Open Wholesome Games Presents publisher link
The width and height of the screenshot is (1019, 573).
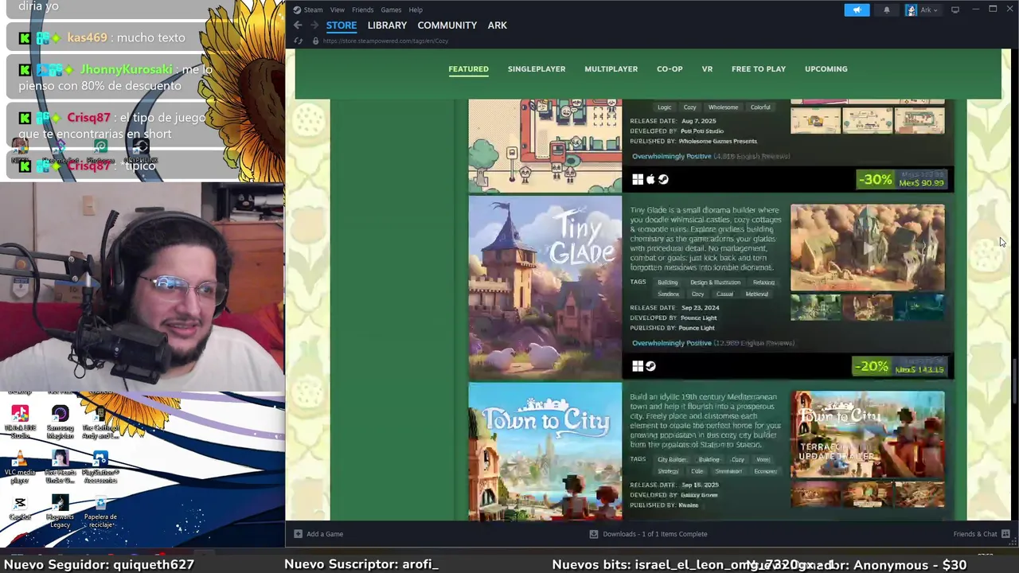(x=717, y=142)
